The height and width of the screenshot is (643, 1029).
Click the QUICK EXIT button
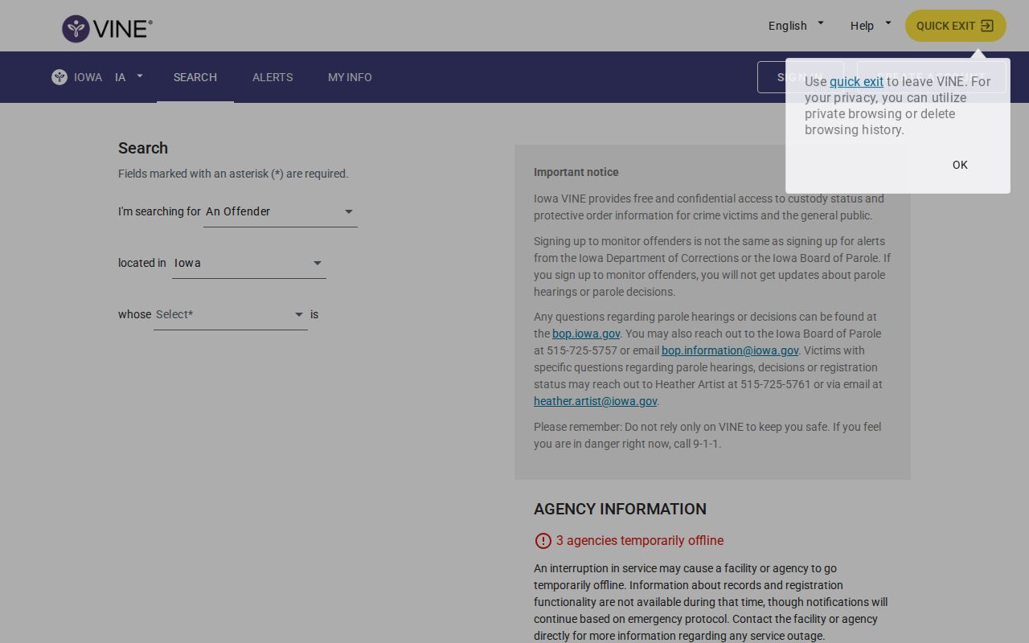[x=956, y=26]
